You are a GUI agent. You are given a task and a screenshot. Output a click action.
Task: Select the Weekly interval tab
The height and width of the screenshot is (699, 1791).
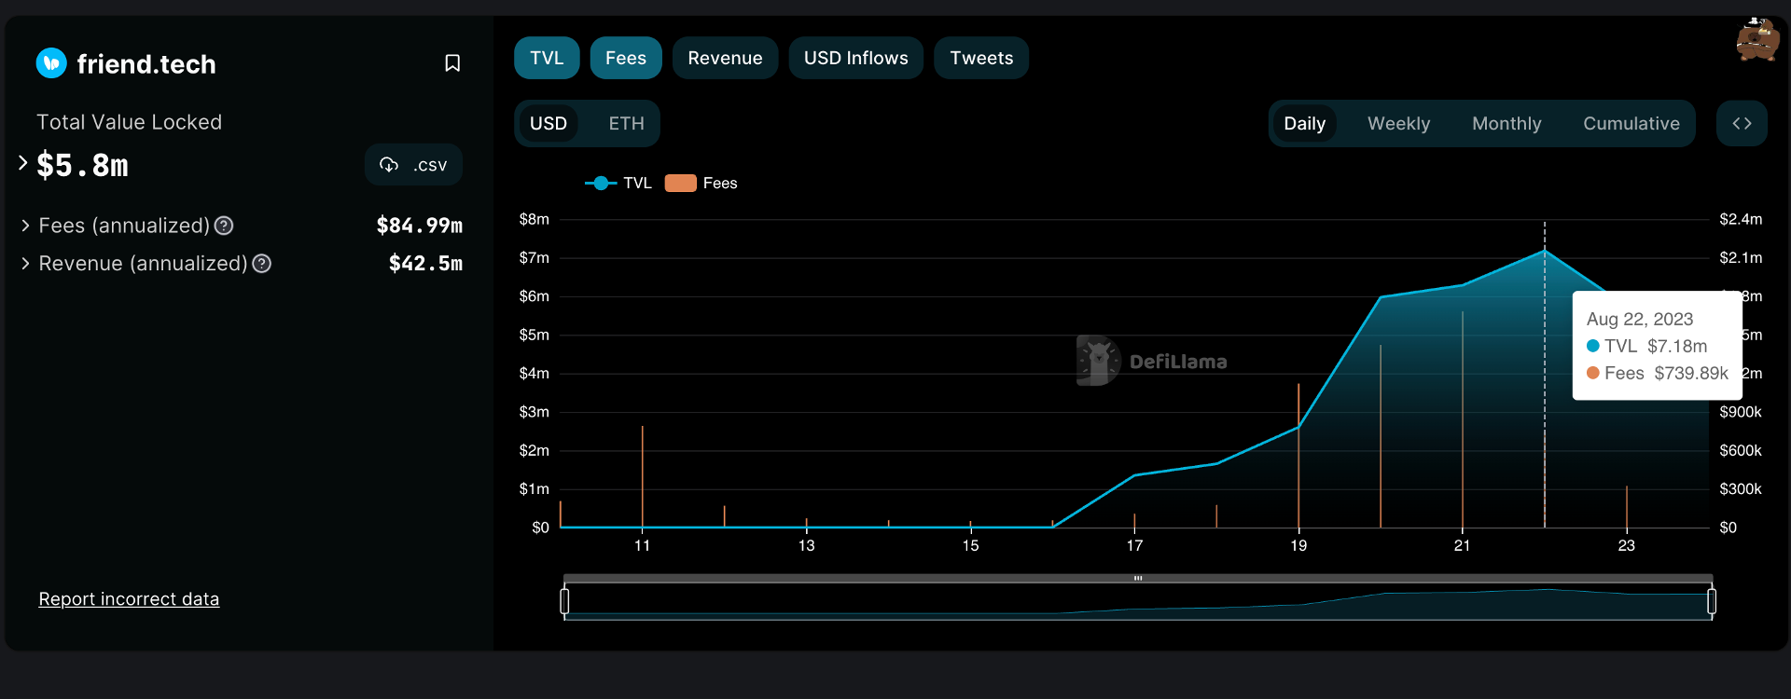tap(1398, 123)
